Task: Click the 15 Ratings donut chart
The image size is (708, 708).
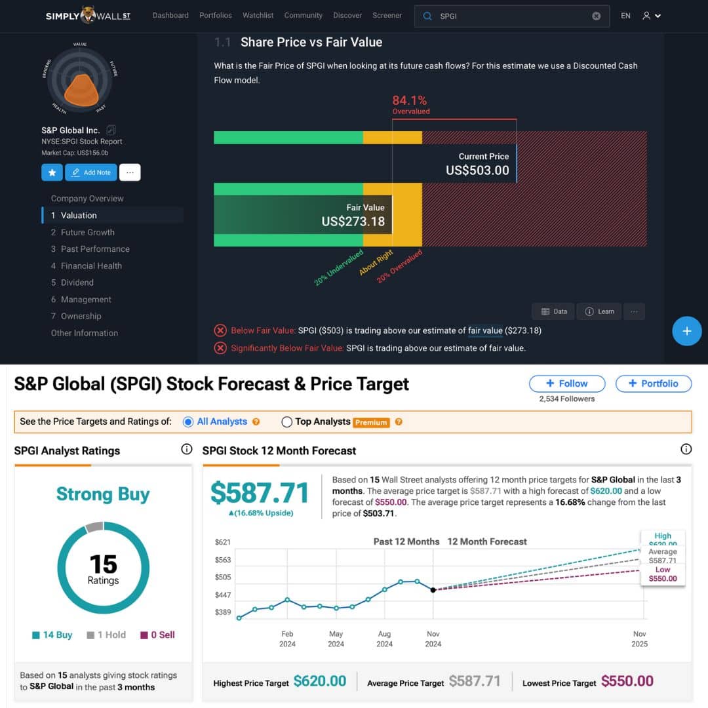Action: [104, 568]
